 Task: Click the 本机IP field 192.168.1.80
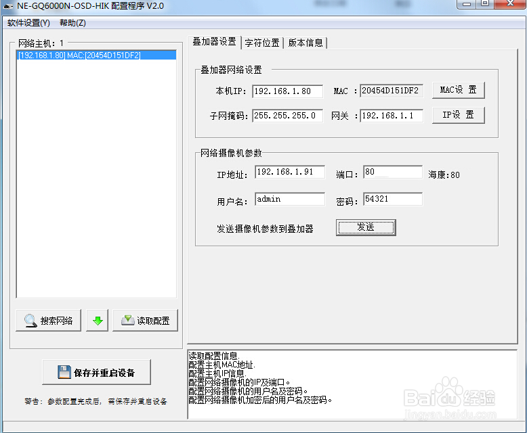point(288,91)
